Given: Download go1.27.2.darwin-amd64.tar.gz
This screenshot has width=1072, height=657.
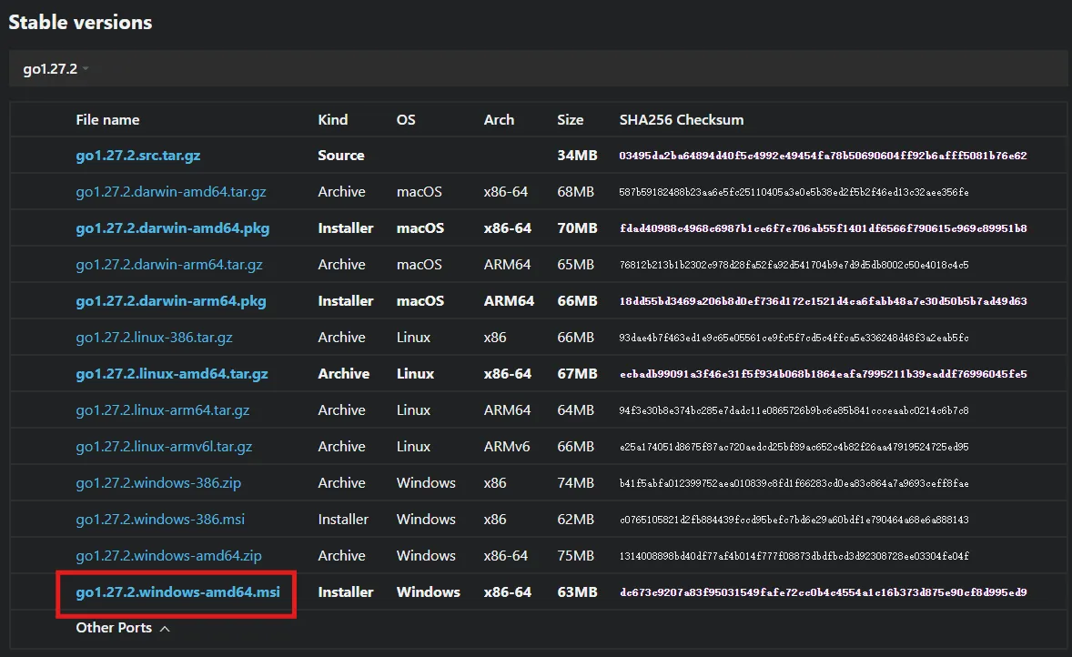Looking at the screenshot, I should pyautogui.click(x=171, y=192).
